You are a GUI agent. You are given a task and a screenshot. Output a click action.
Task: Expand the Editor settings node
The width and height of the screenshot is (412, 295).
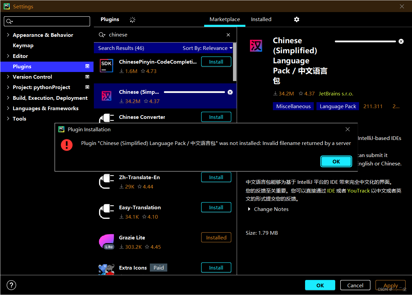8,56
